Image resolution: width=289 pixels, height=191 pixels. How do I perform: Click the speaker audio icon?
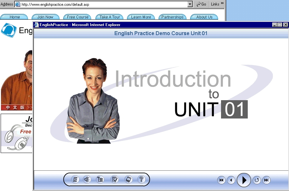click(87, 180)
